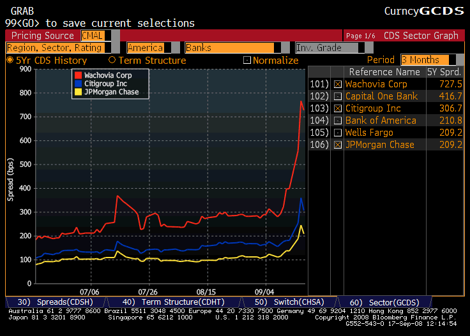Viewport: 470px width, 336px height.
Task: Click the GRAB label at top
Action: point(22,11)
